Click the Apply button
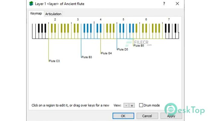Screen dimensions: 211x121 click(171, 116)
